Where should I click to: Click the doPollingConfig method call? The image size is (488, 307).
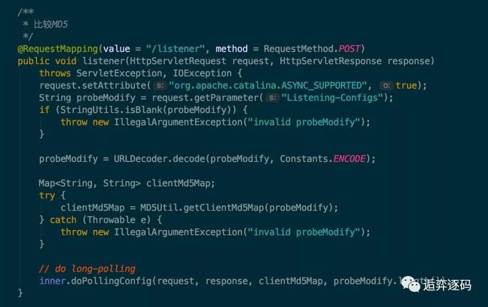[111, 281]
